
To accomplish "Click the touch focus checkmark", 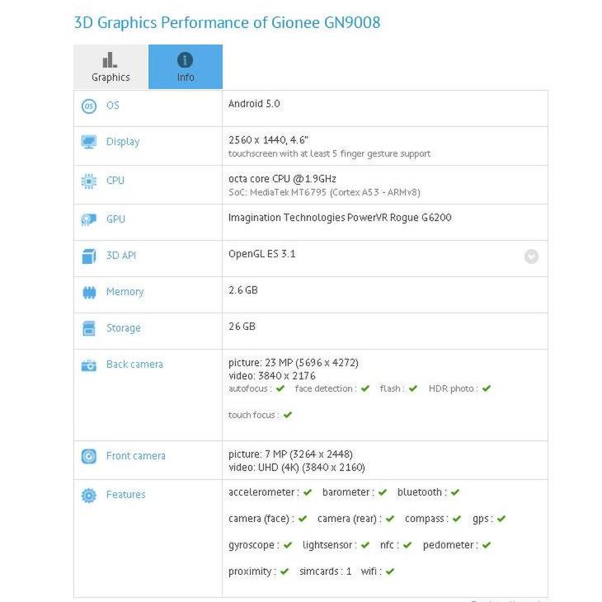I will [288, 415].
